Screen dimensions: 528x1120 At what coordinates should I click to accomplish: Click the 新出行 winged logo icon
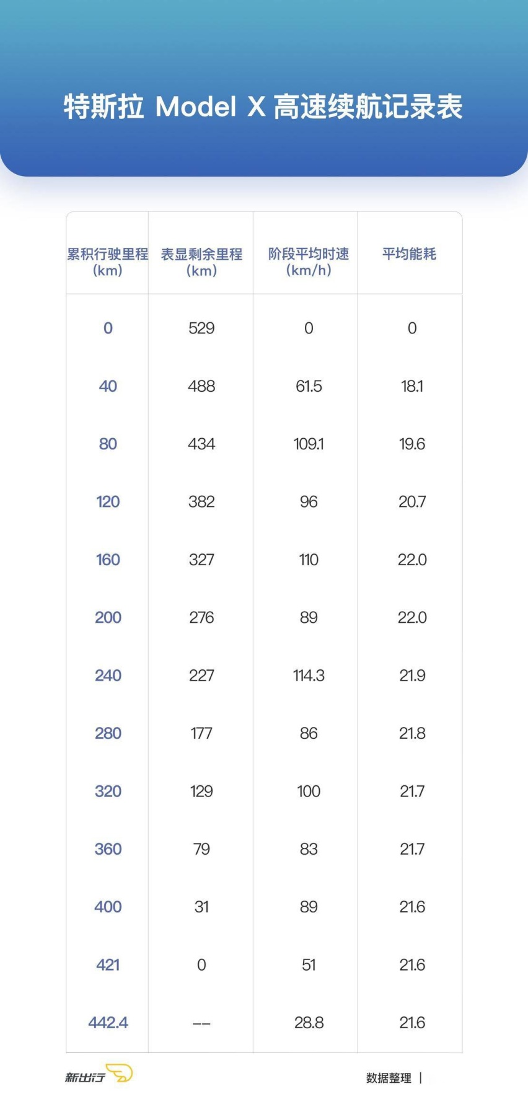click(x=120, y=1073)
